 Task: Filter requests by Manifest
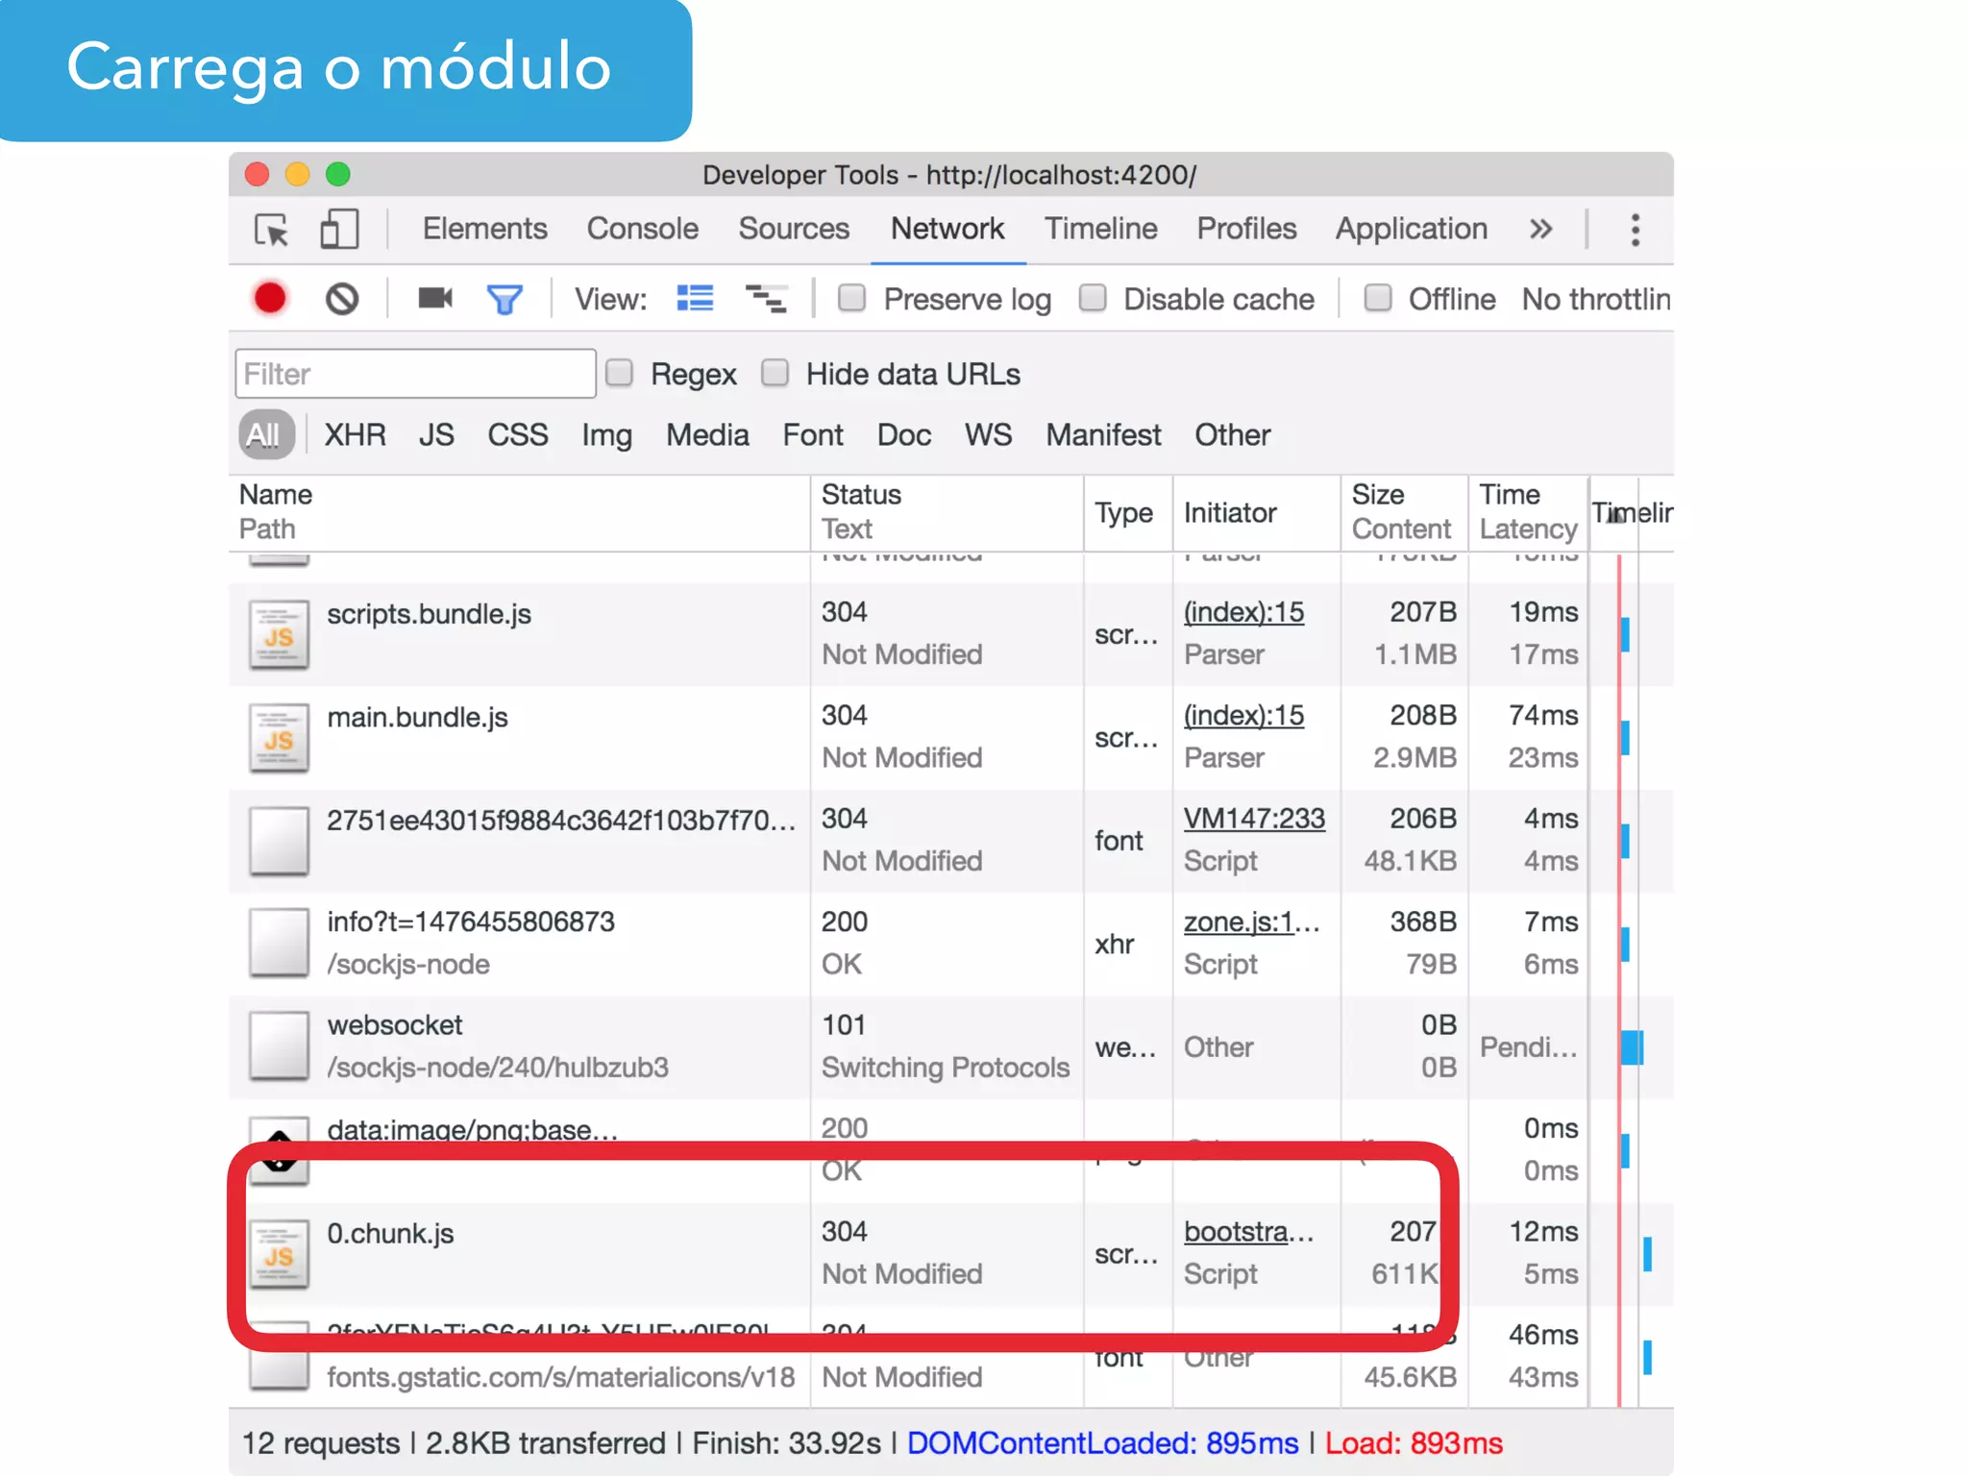(1103, 435)
